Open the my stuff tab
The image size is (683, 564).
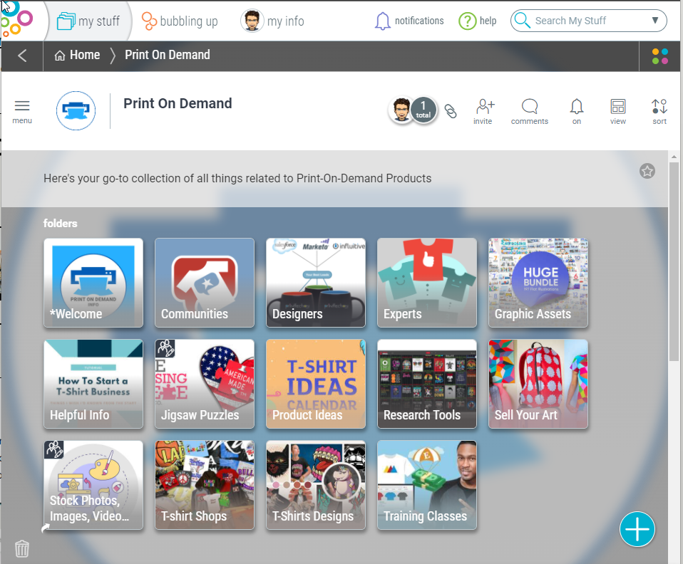click(88, 21)
